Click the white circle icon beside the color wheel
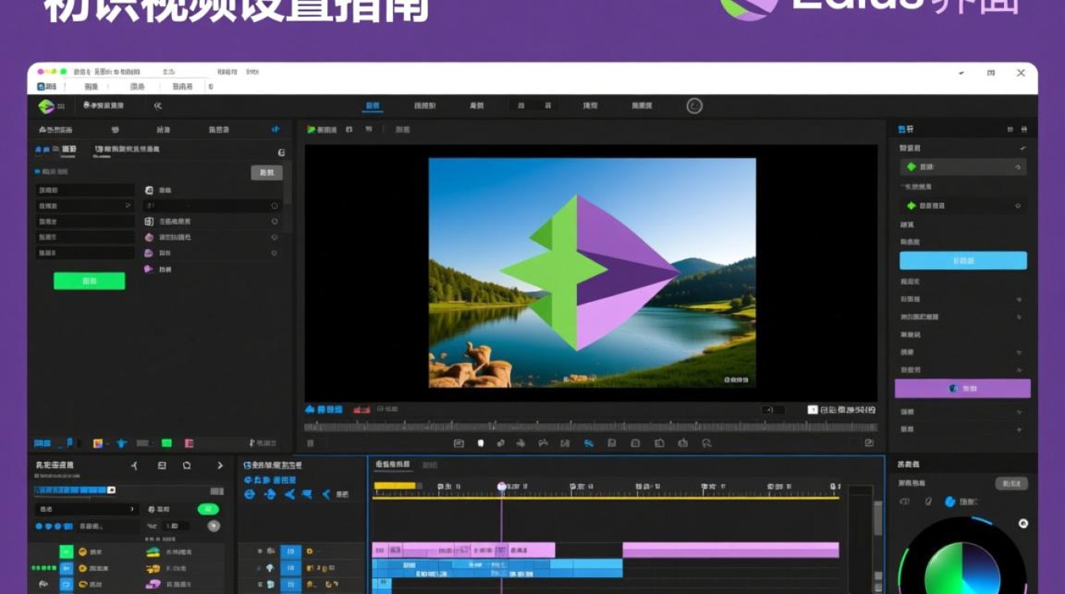1065x594 pixels. click(1023, 524)
